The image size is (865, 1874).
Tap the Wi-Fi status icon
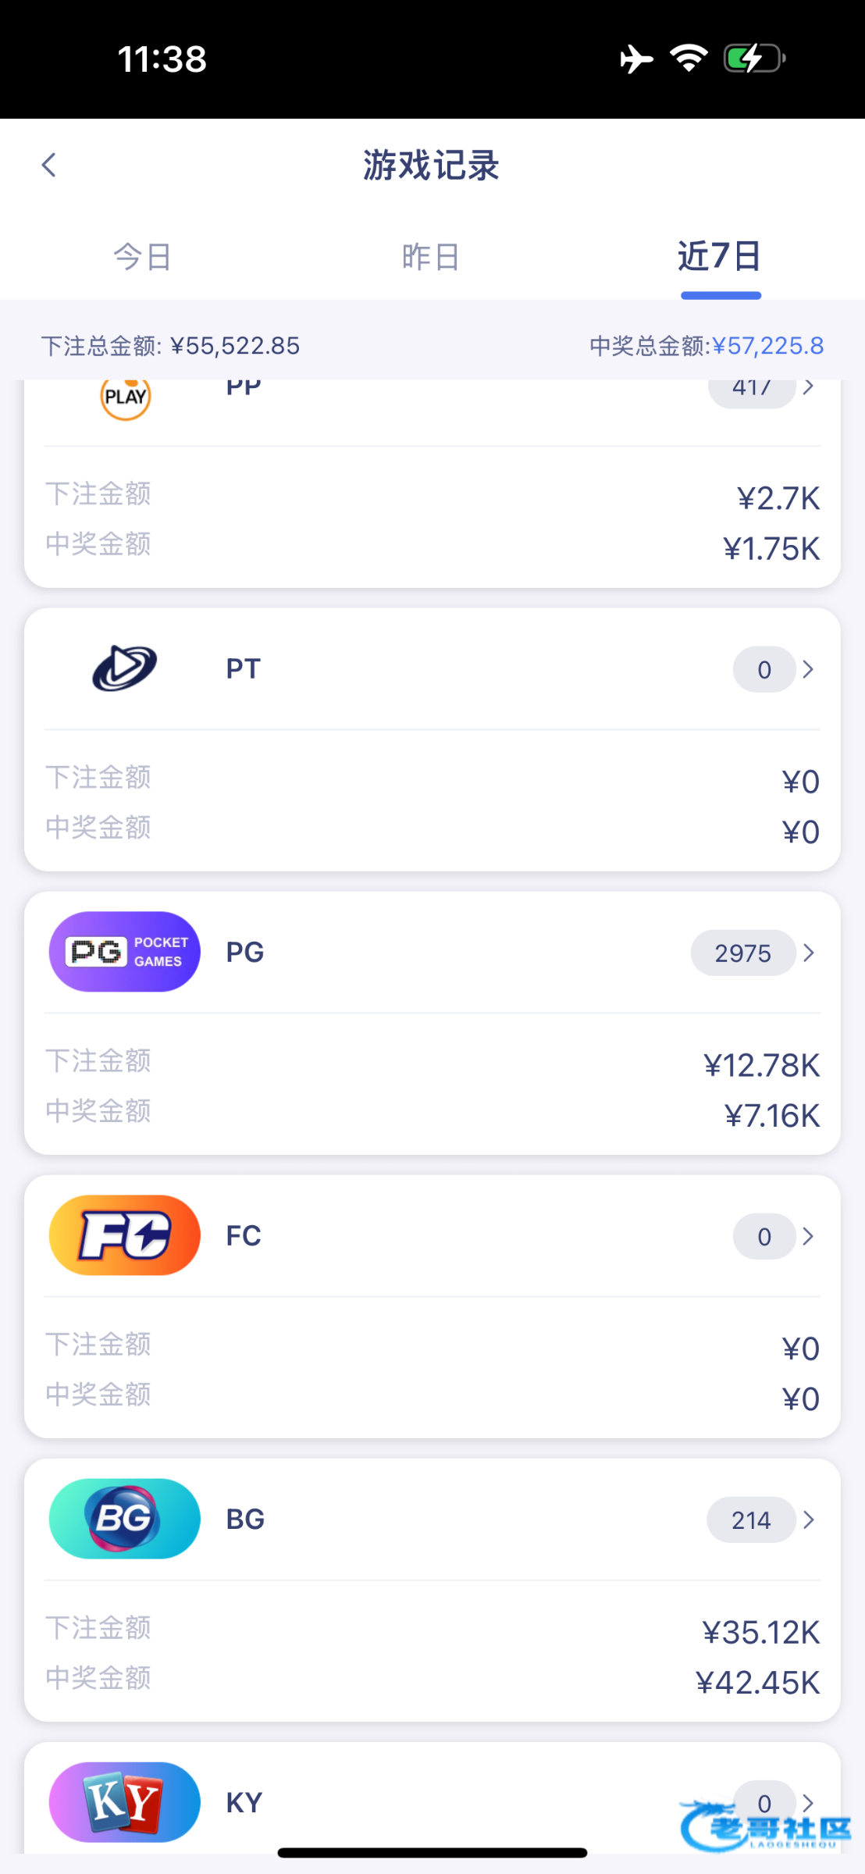click(688, 59)
